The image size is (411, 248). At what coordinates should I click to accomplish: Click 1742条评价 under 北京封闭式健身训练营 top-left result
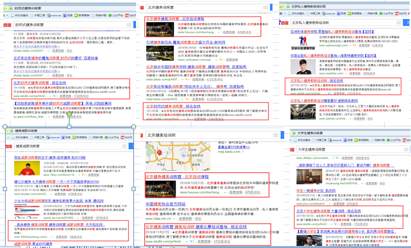point(81,96)
